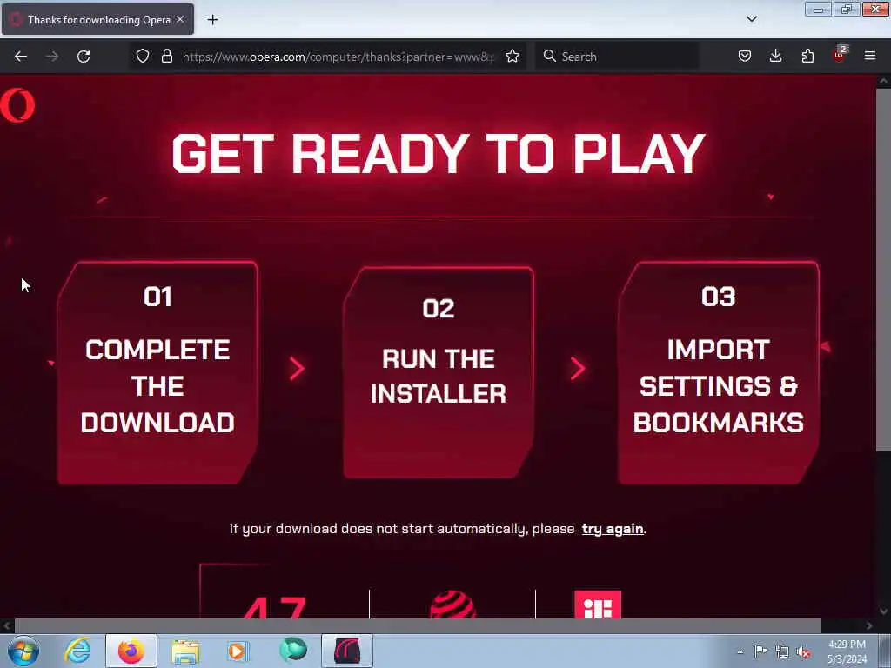Image resolution: width=891 pixels, height=668 pixels.
Task: Click the iF design award red square logo
Action: click(x=598, y=605)
